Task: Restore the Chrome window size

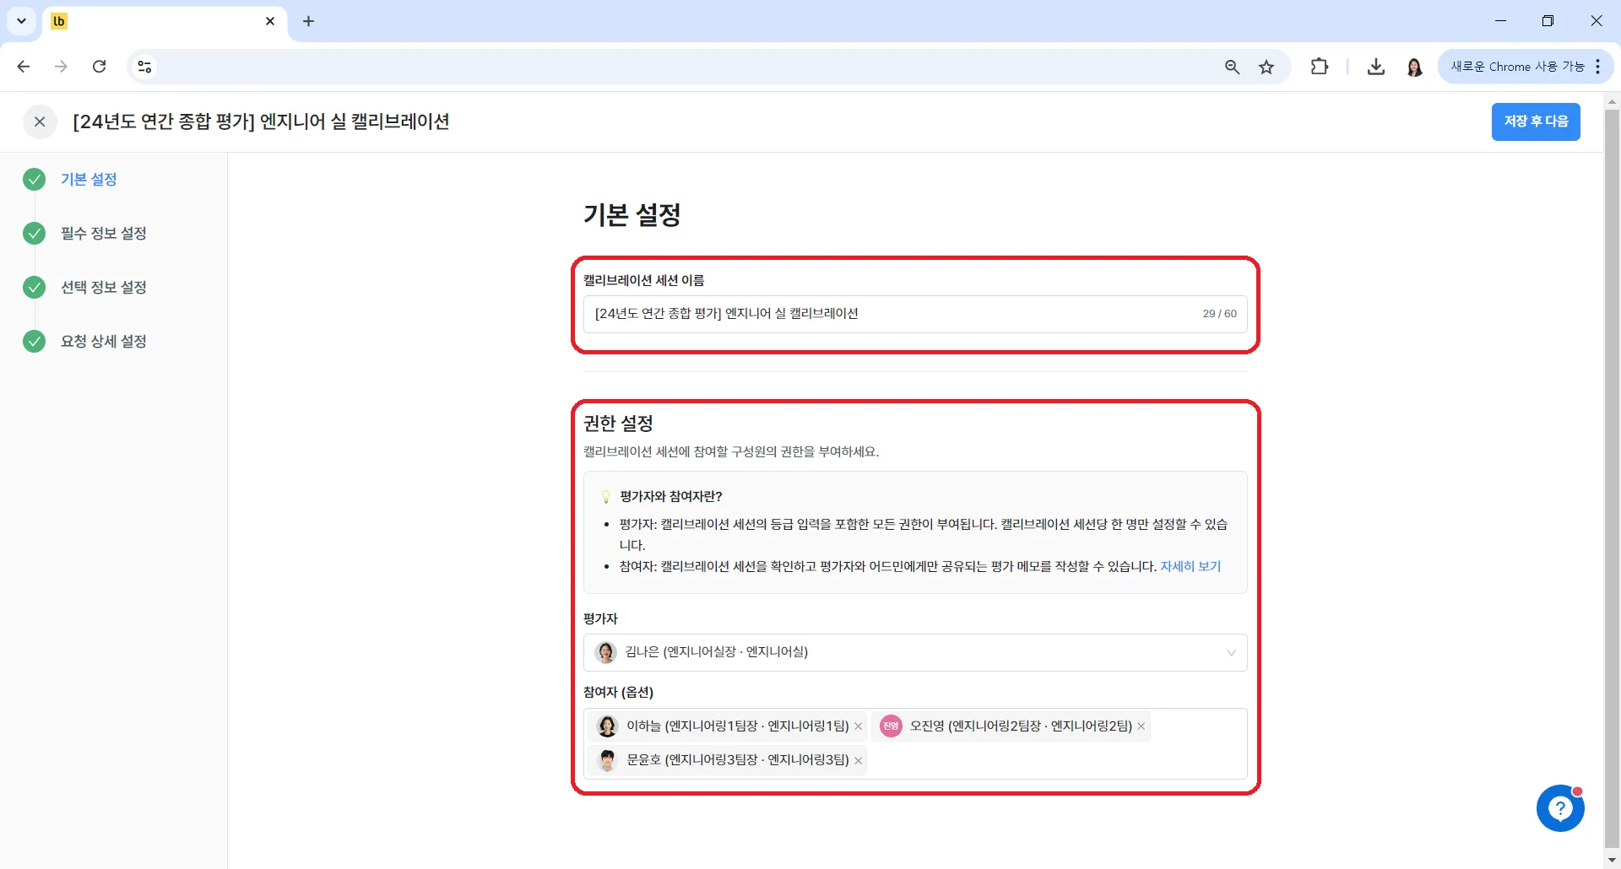Action: 1548,21
